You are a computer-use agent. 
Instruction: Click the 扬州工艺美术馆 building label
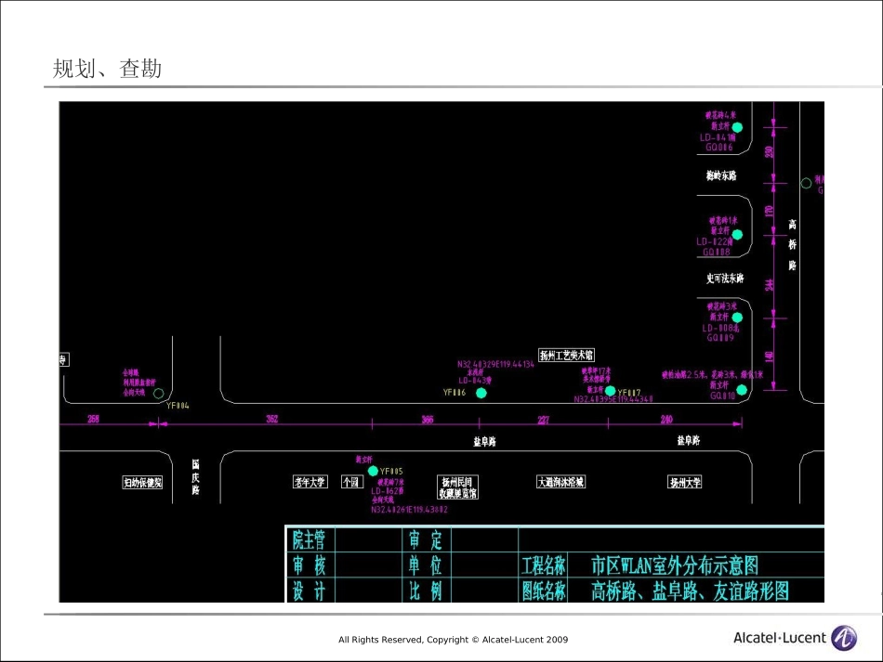click(567, 355)
